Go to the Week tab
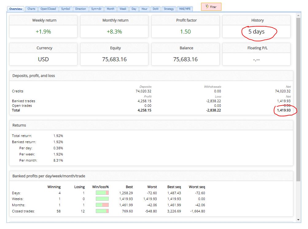 pos(123,9)
